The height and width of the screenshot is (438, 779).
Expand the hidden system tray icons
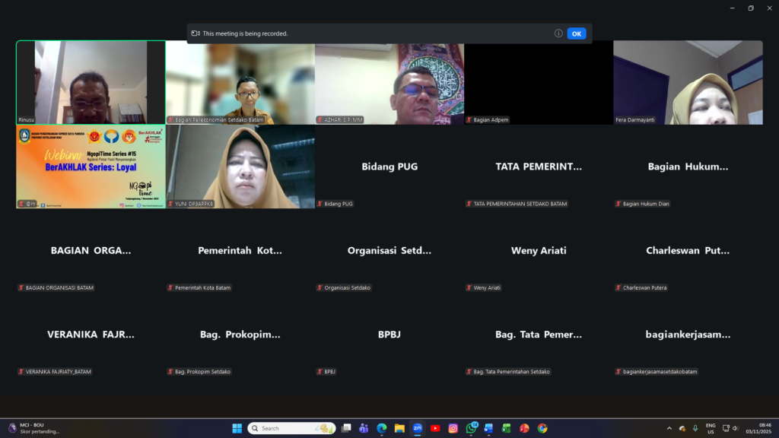click(669, 428)
